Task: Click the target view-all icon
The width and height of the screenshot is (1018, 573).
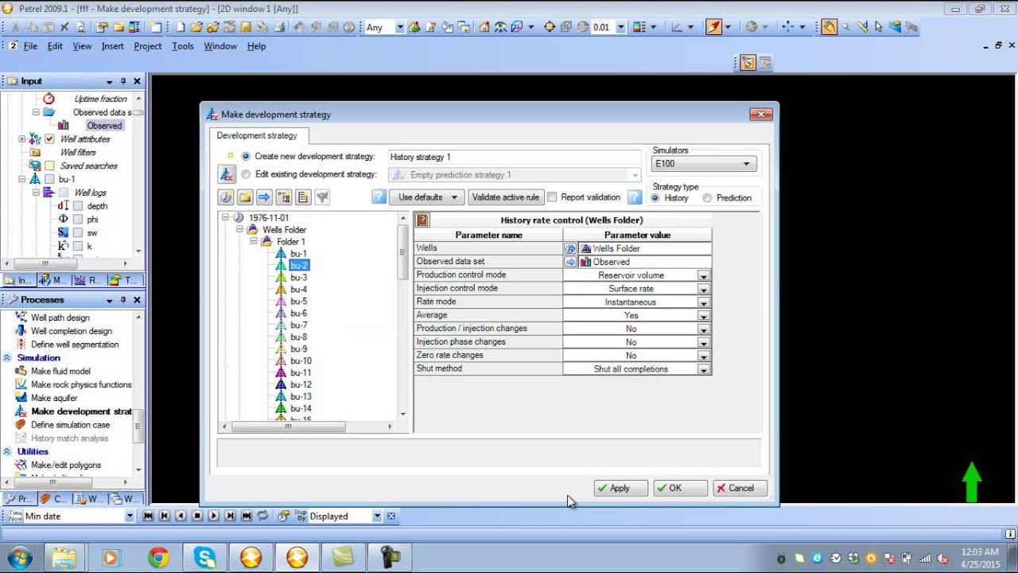Action: point(549,27)
